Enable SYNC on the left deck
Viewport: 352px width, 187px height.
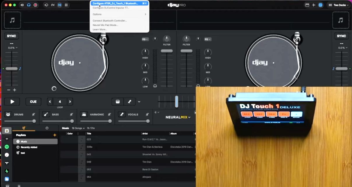pos(11,36)
